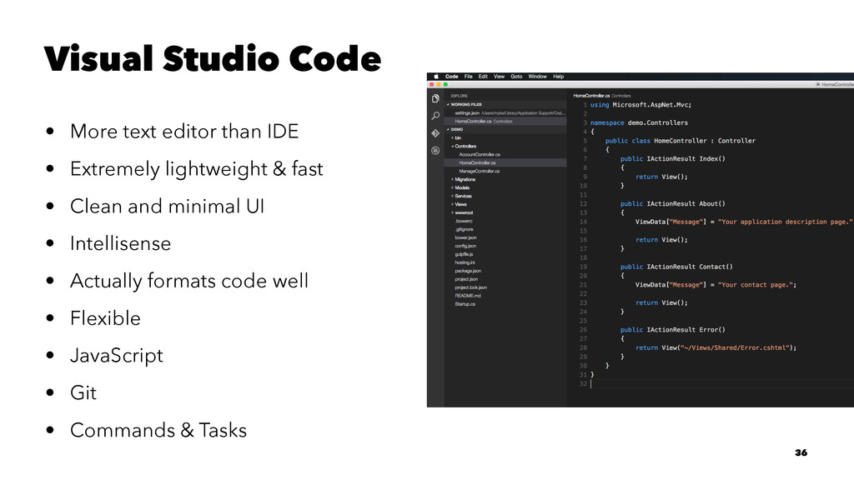Viewport: 854px width, 480px height.
Task: Open the Edit menu
Action: coord(483,77)
